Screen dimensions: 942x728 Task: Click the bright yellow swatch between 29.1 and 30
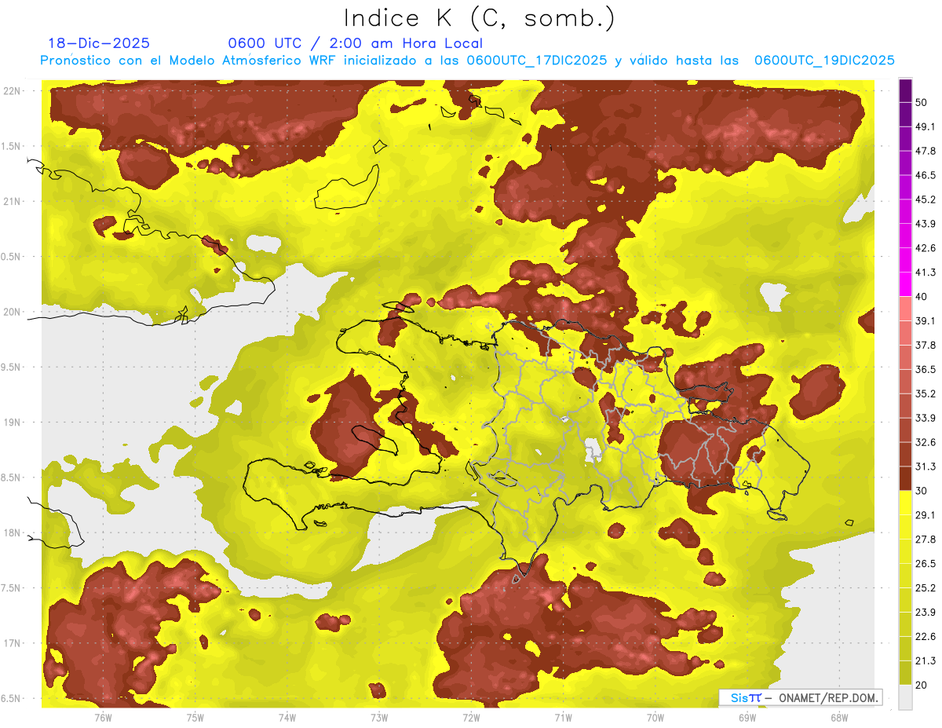(906, 503)
